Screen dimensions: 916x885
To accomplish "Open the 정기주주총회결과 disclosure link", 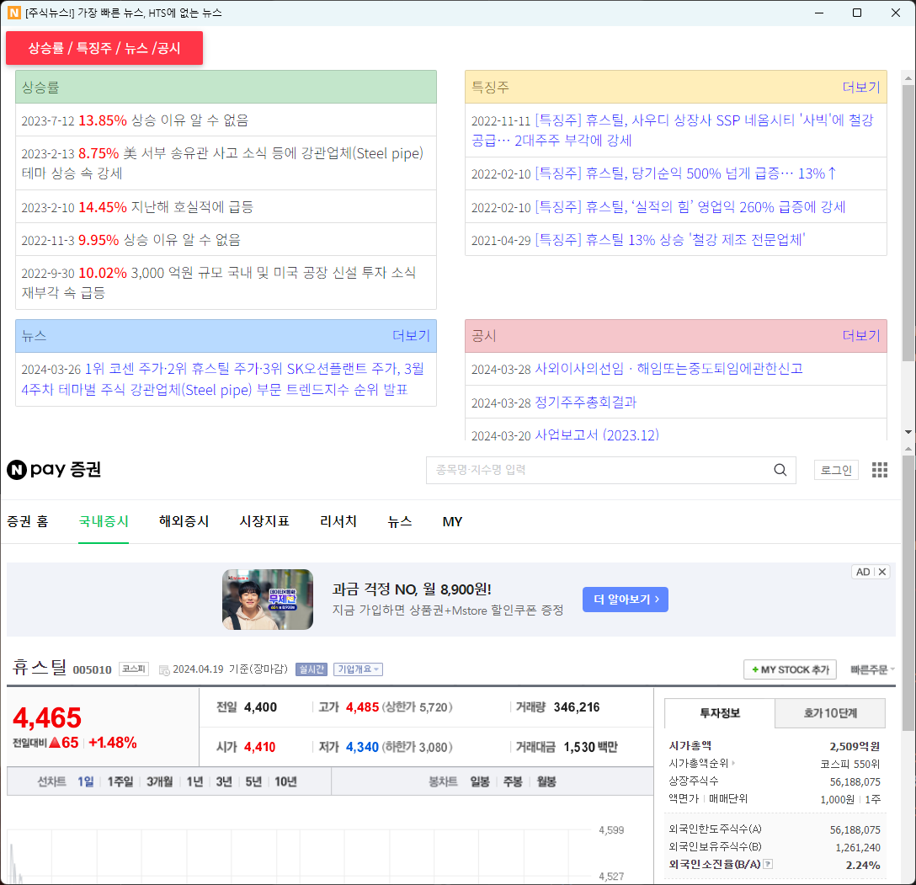I will tap(586, 403).
